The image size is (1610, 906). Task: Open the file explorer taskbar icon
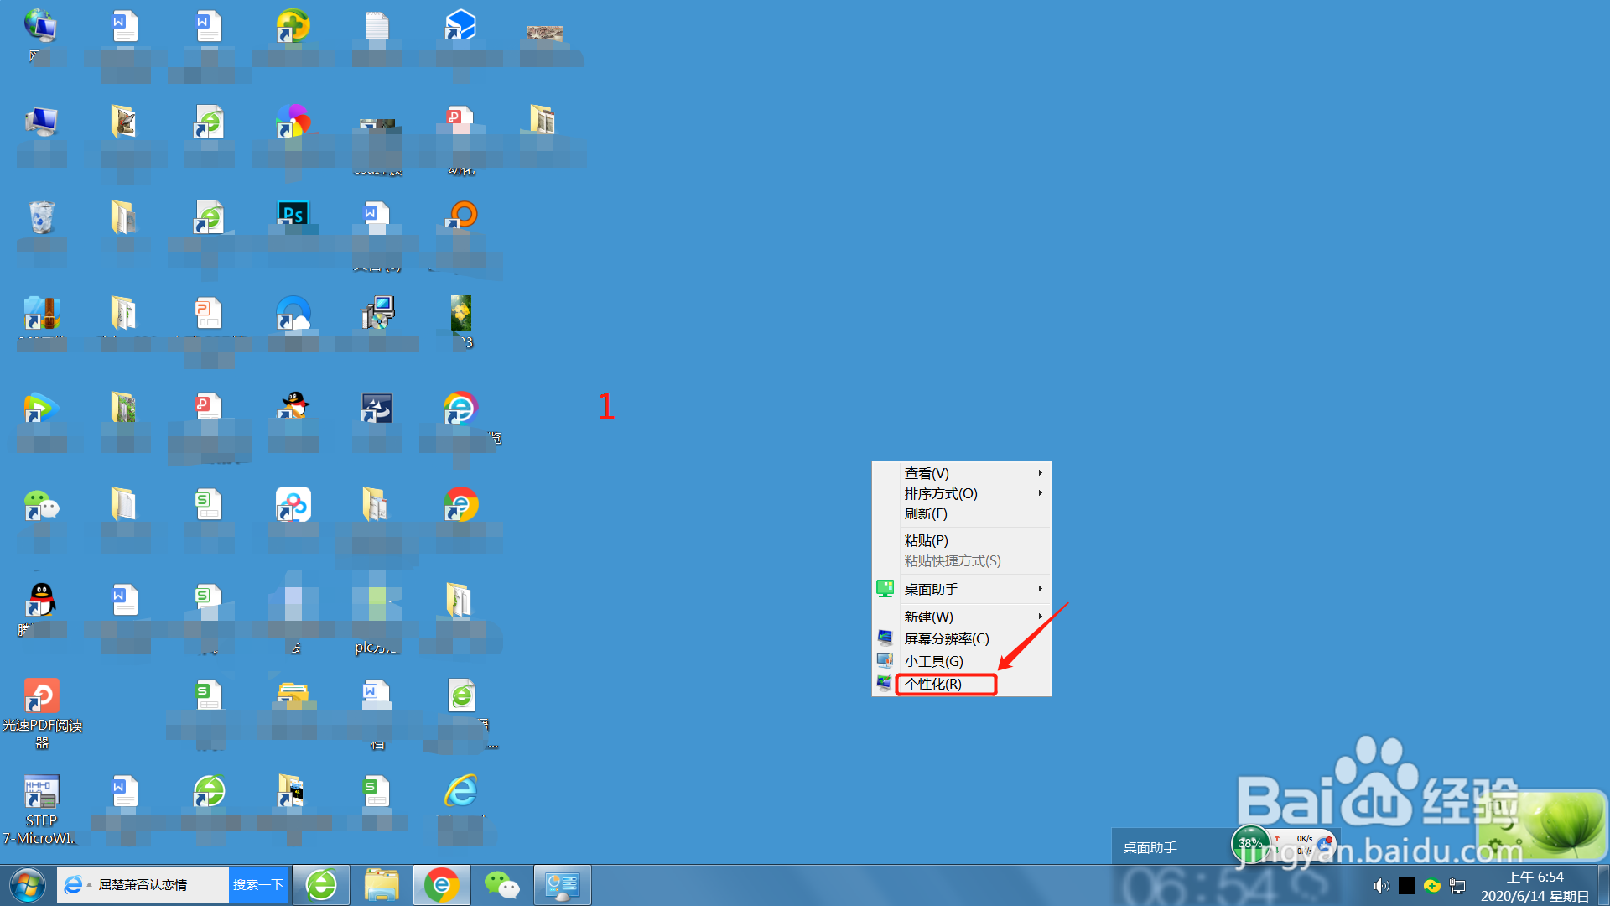[382, 885]
